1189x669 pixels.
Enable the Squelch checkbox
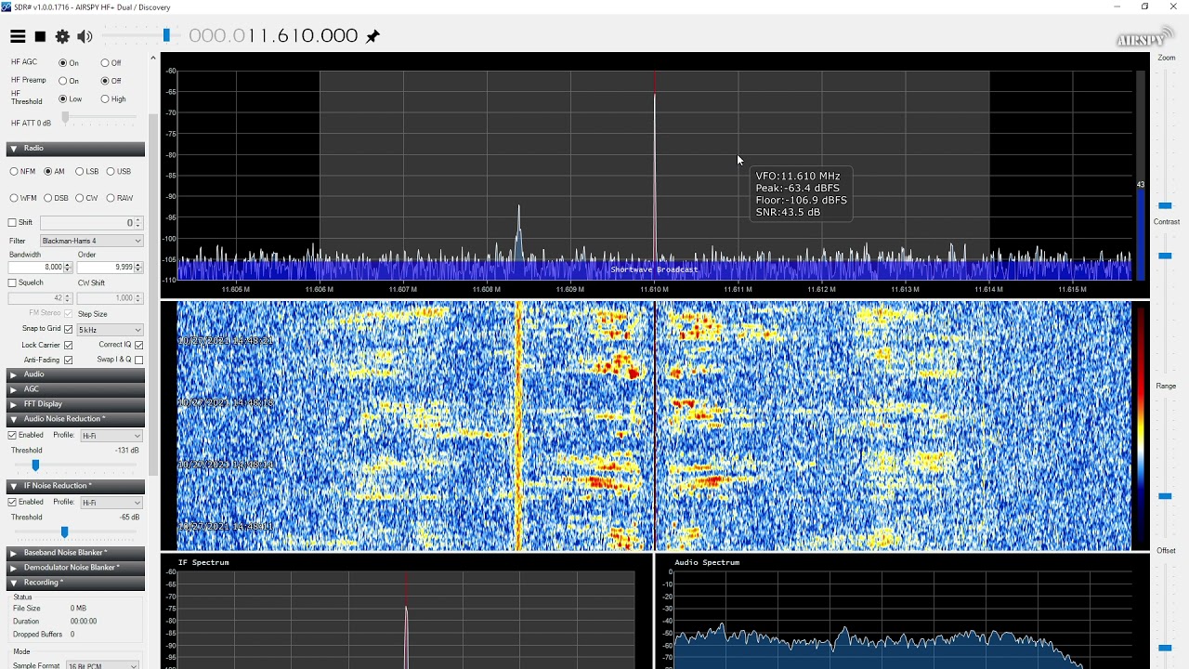point(12,282)
